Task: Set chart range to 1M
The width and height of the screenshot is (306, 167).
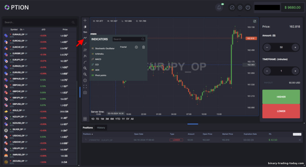Action: tap(102, 119)
